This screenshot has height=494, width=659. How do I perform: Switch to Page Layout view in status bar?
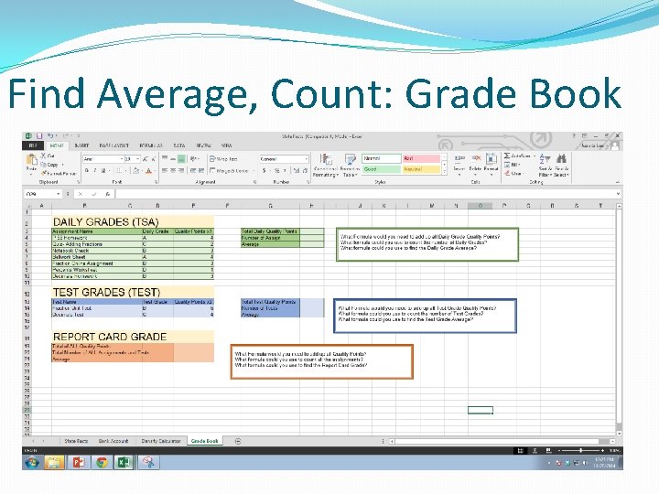coord(535,451)
